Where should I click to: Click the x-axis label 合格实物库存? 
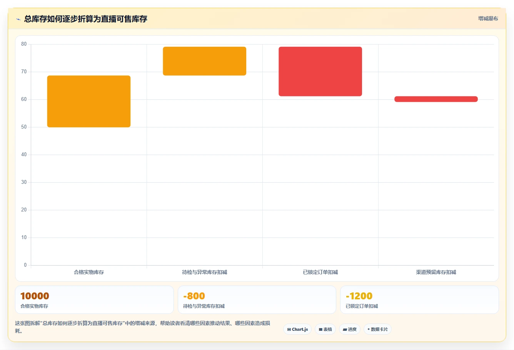89,272
